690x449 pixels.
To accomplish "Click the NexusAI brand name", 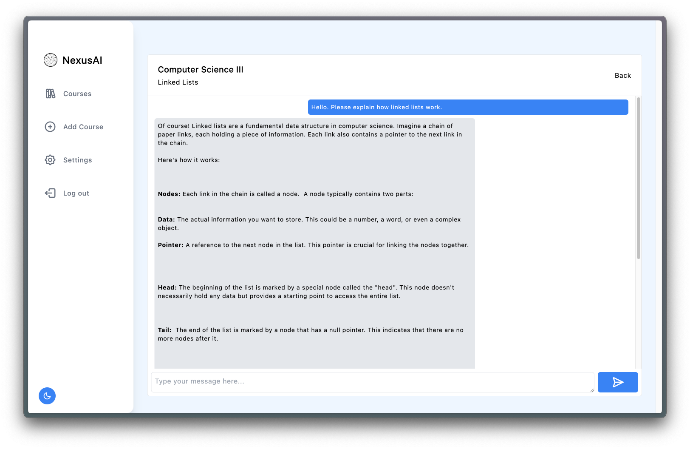I will 82,60.
